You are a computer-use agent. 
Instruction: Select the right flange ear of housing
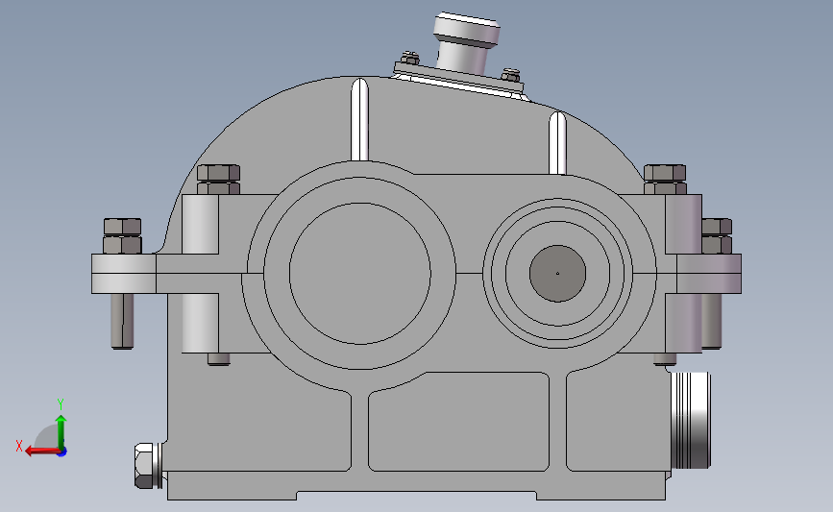[x=709, y=274]
